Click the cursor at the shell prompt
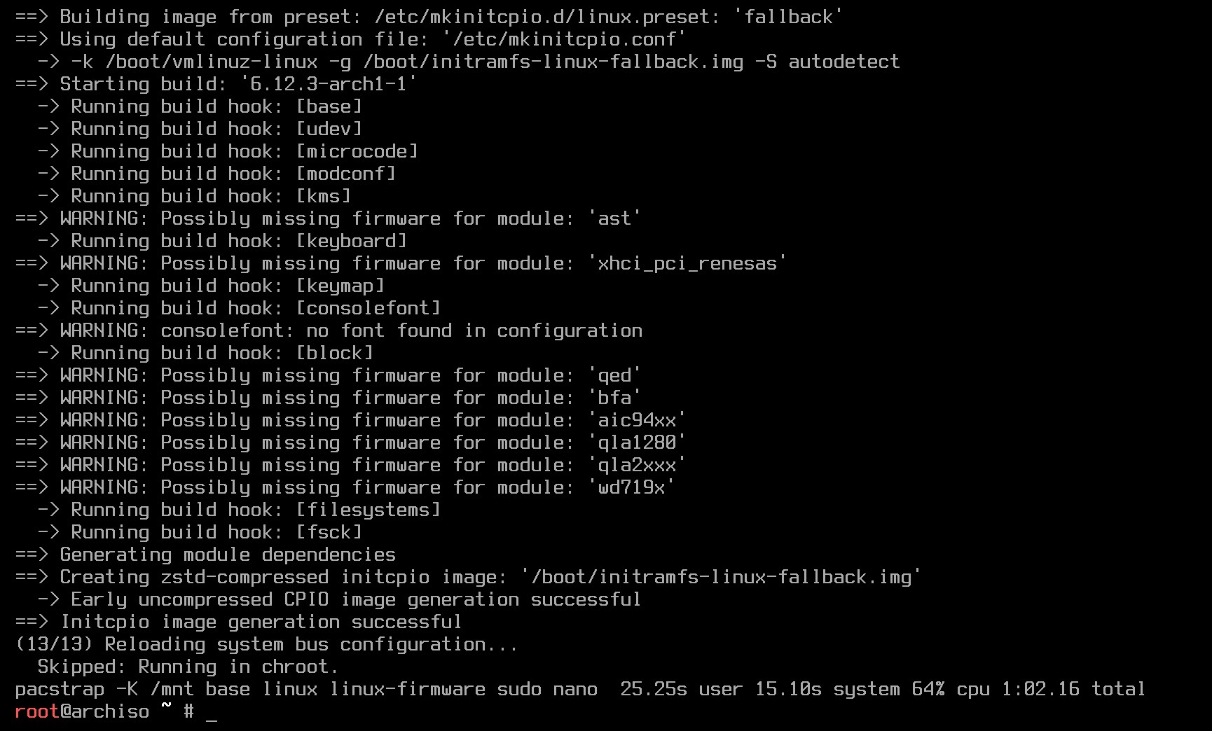Image resolution: width=1212 pixels, height=731 pixels. 212,712
